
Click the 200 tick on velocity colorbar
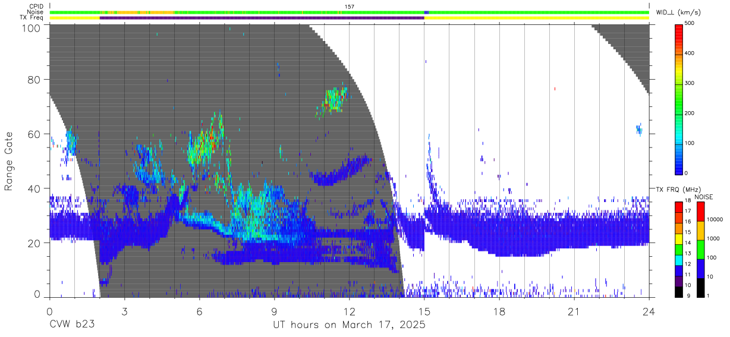click(690, 113)
